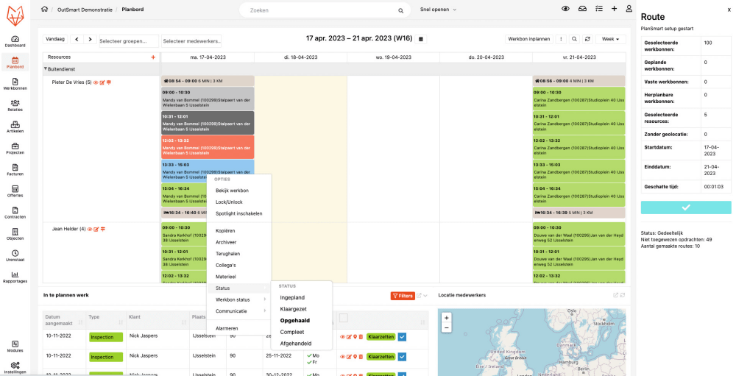Click the home icon in the breadcrumb

click(x=45, y=10)
